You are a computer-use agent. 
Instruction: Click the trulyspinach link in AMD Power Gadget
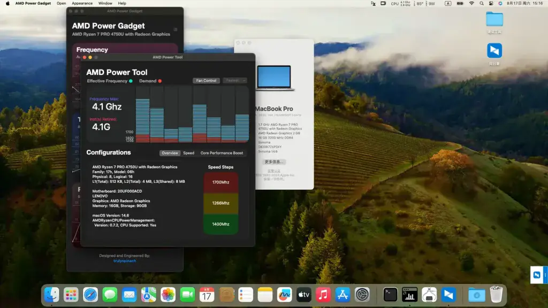click(125, 261)
